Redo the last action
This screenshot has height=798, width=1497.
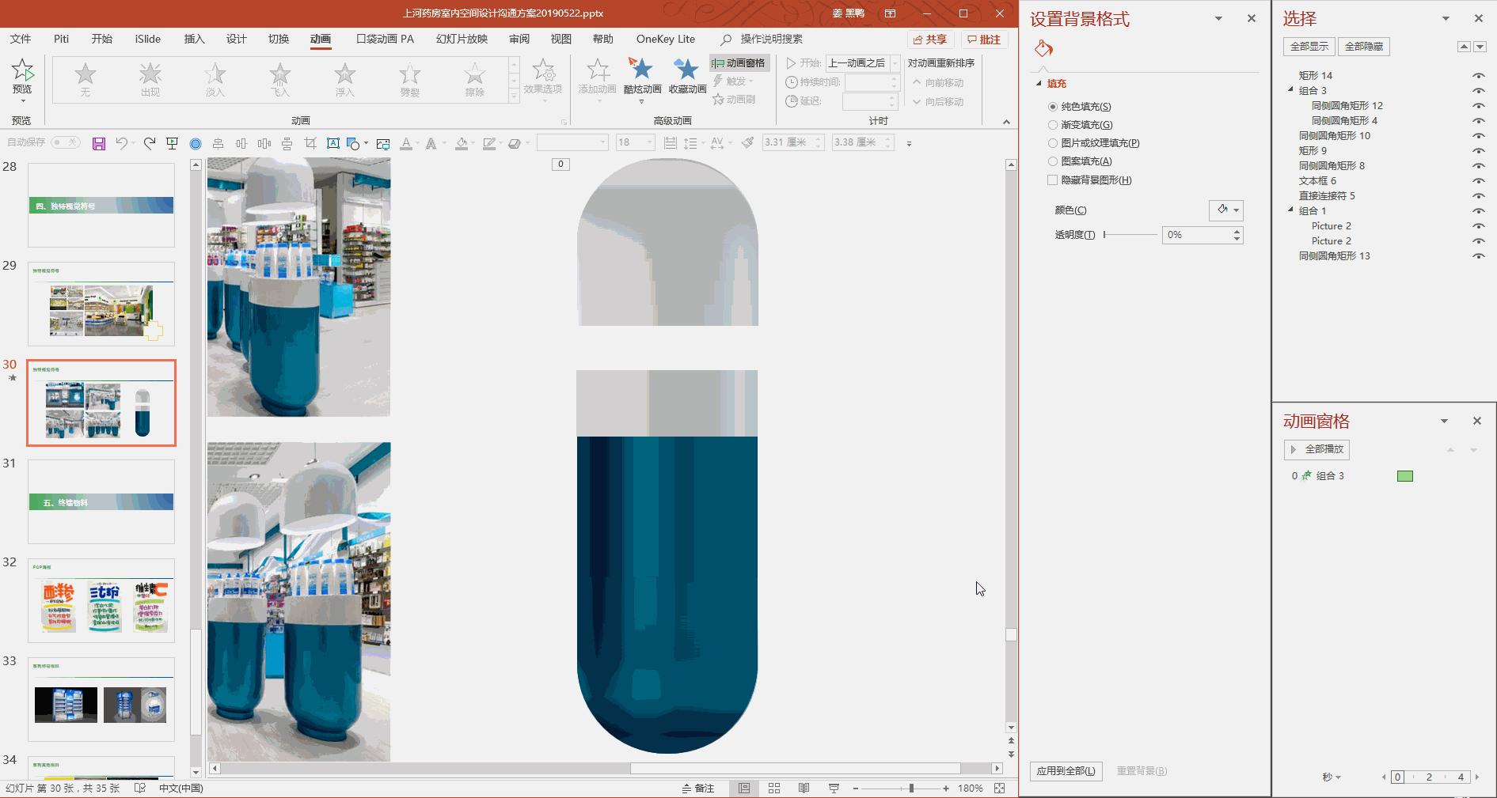pos(149,143)
